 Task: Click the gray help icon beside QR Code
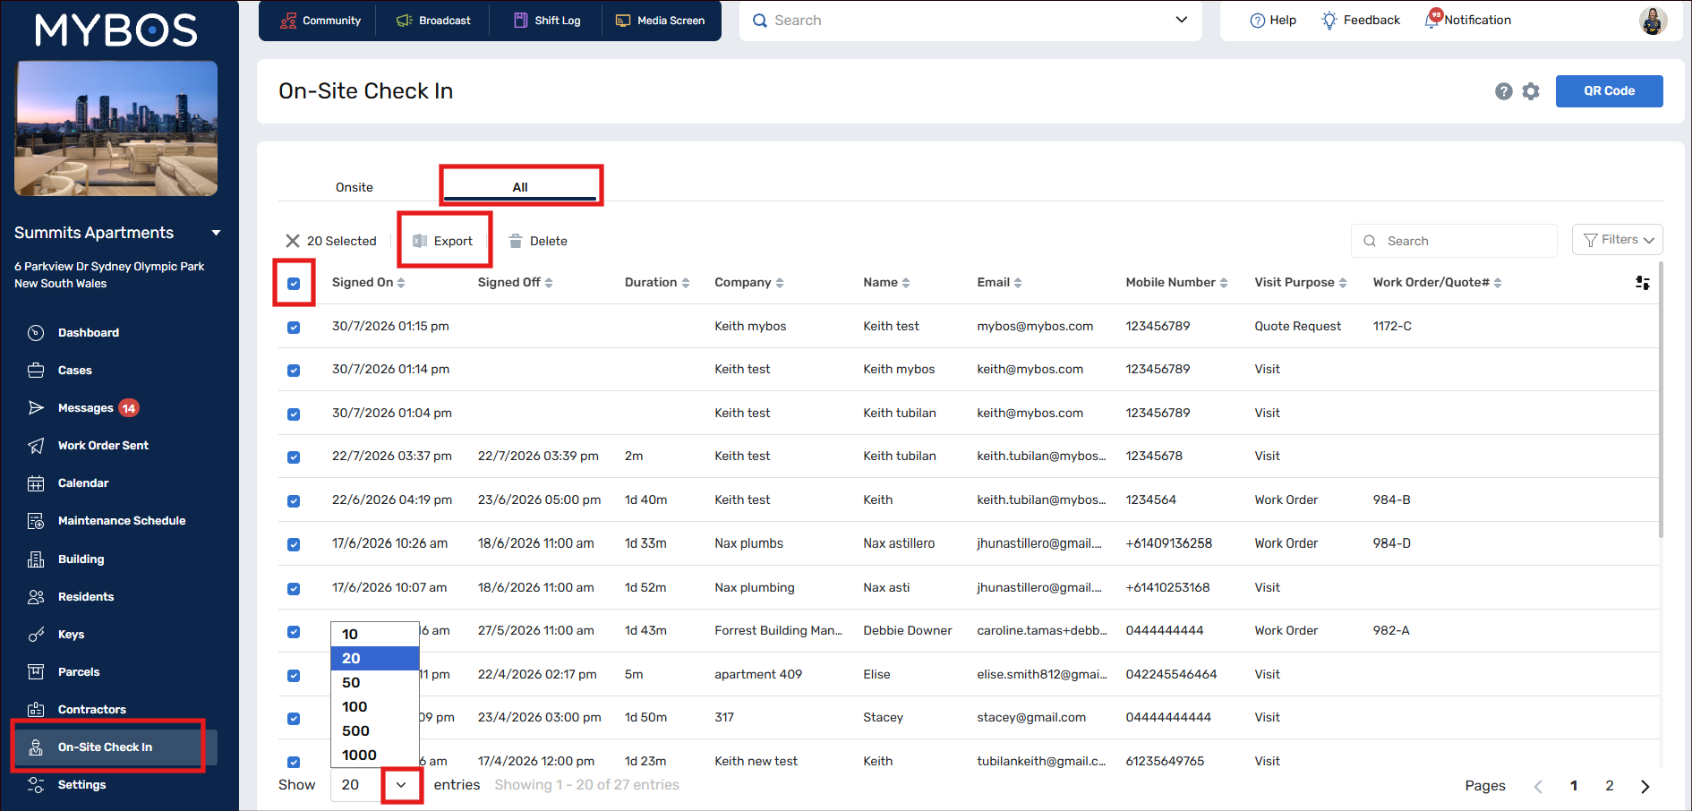[x=1504, y=91]
